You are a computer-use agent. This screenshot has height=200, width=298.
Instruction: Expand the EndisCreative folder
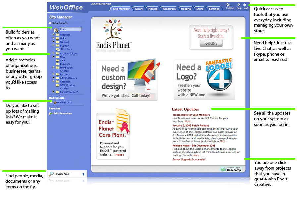coord(53,92)
